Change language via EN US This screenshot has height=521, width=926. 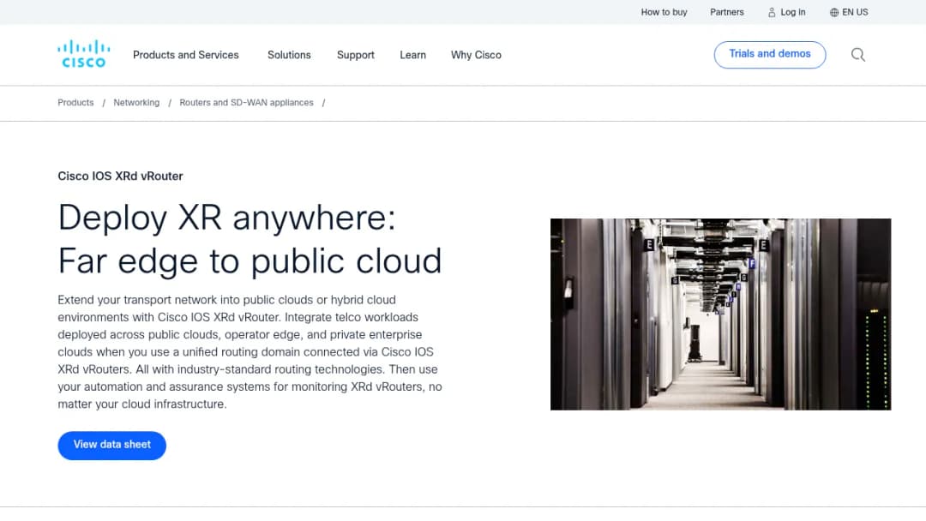pyautogui.click(x=855, y=12)
